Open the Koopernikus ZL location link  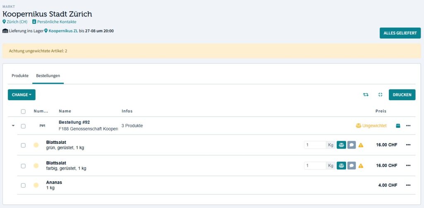[63, 31]
